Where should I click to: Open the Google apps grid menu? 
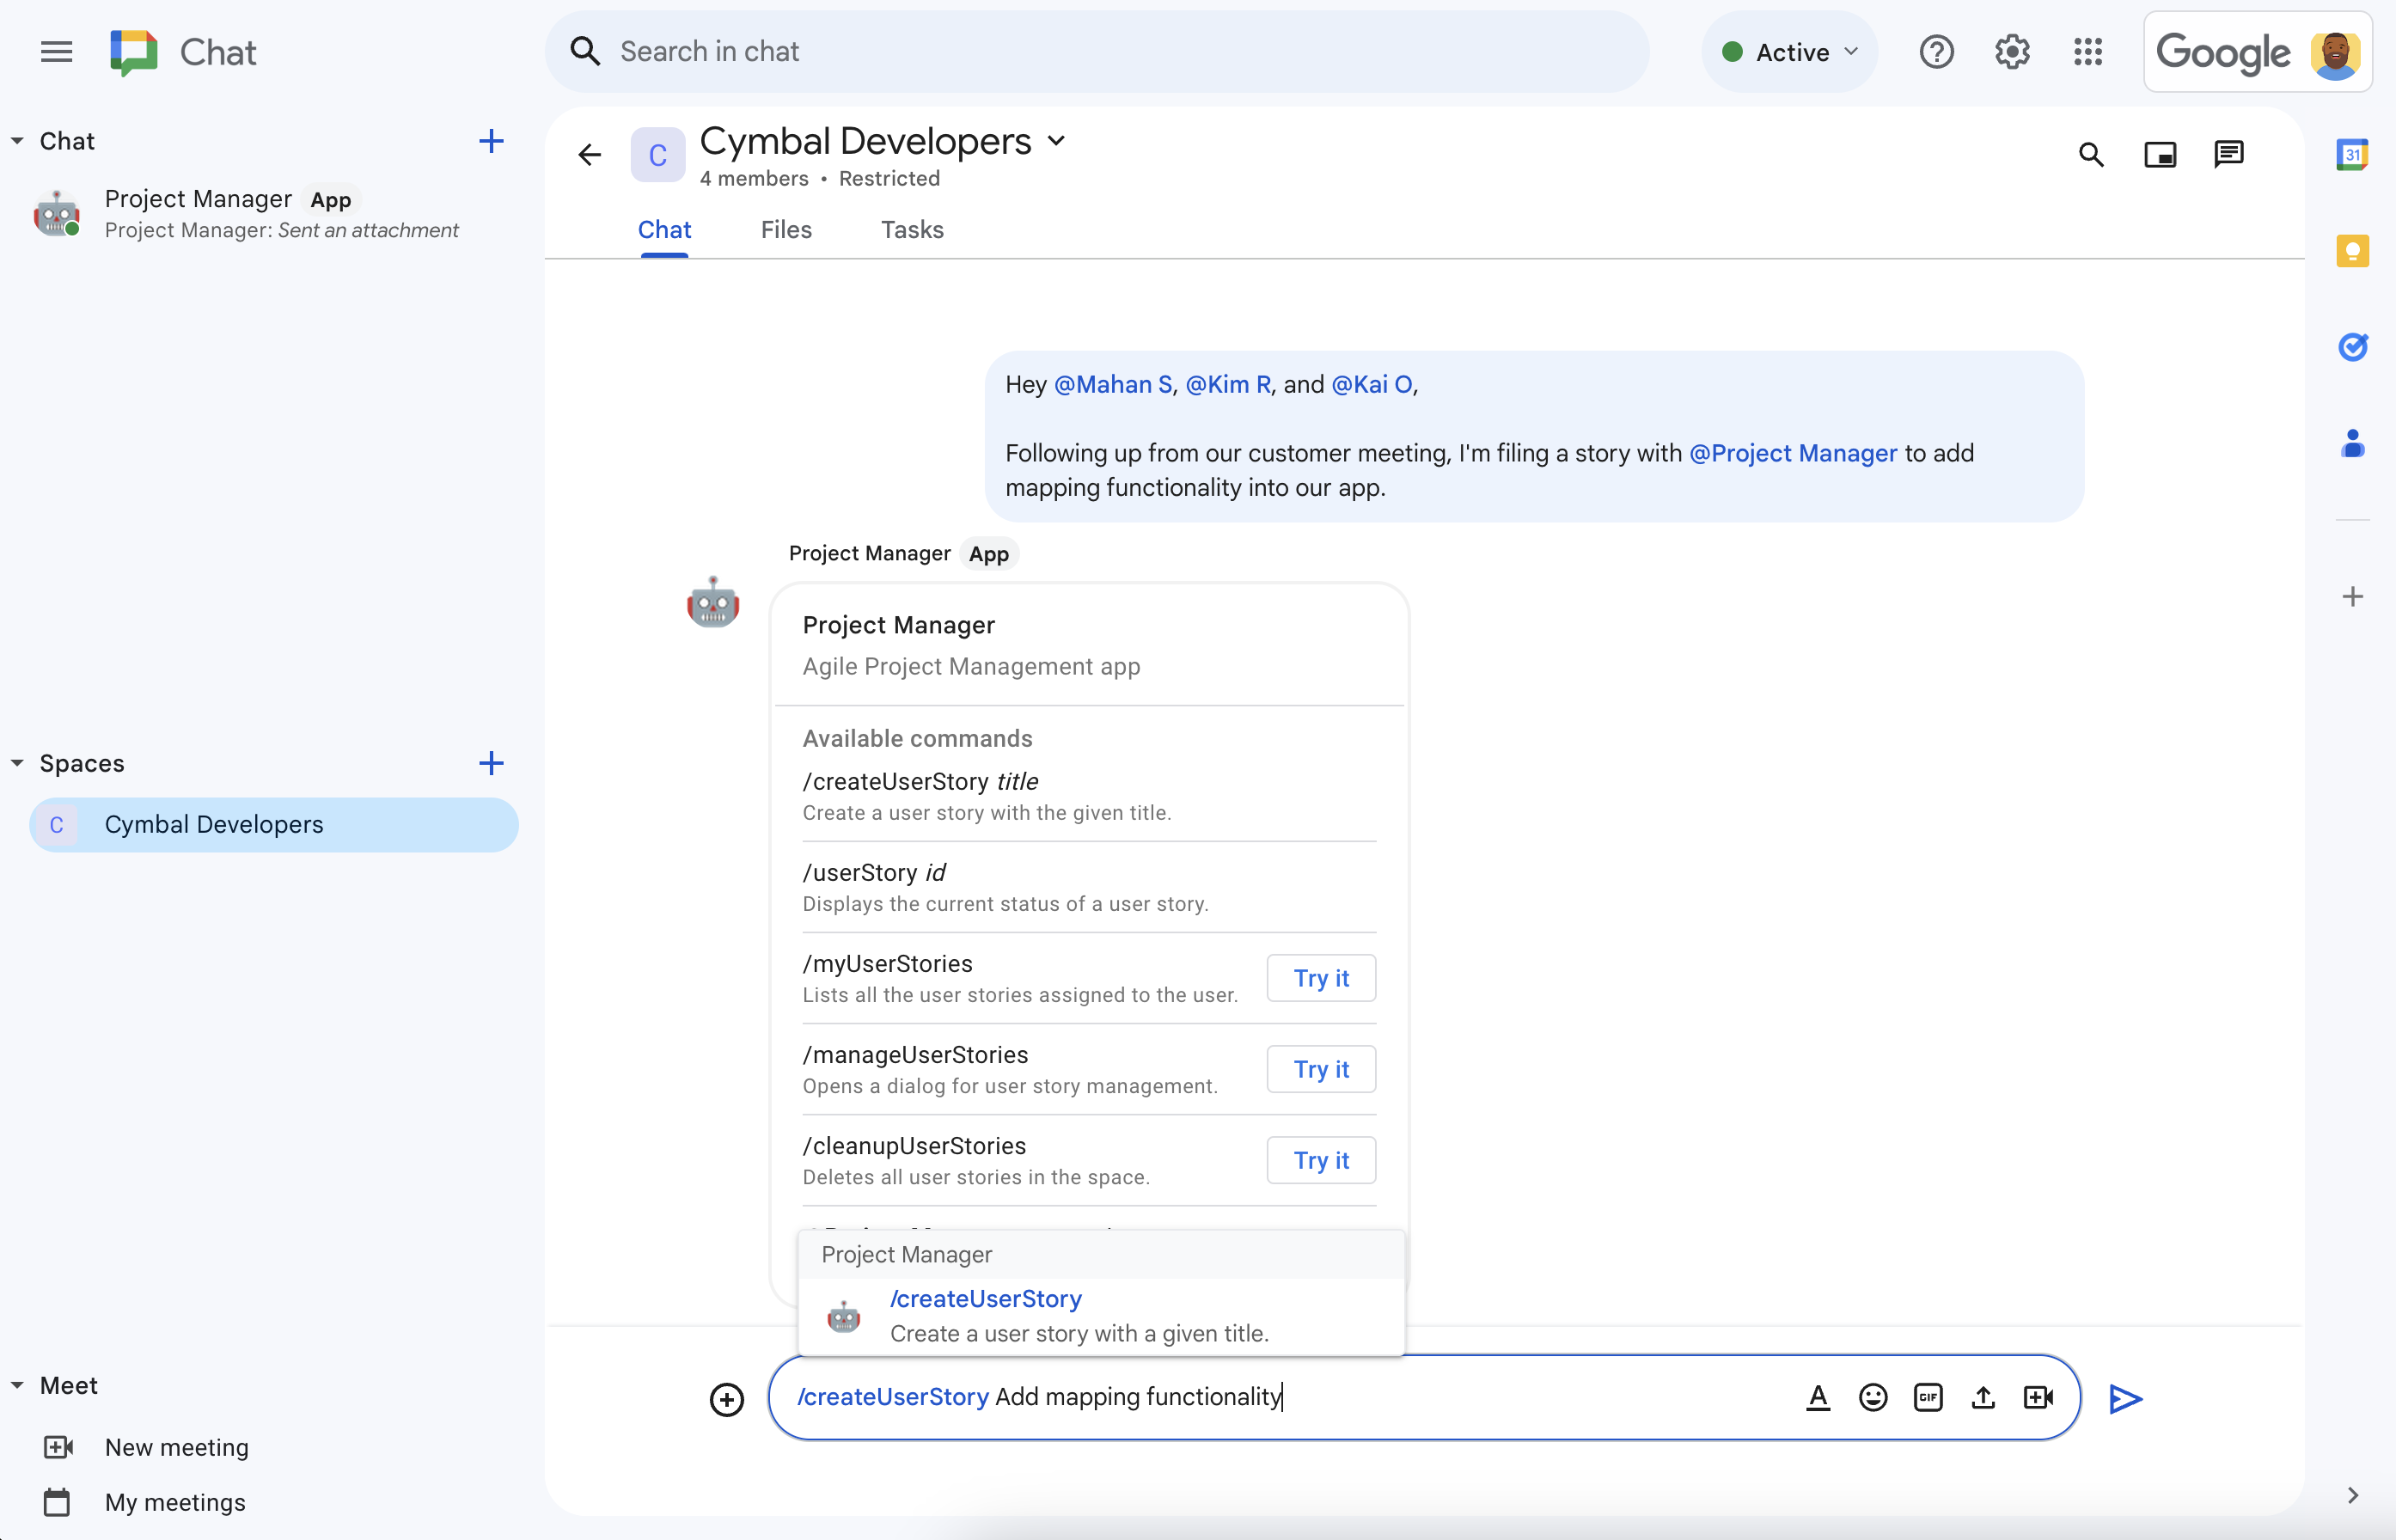tap(2088, 51)
